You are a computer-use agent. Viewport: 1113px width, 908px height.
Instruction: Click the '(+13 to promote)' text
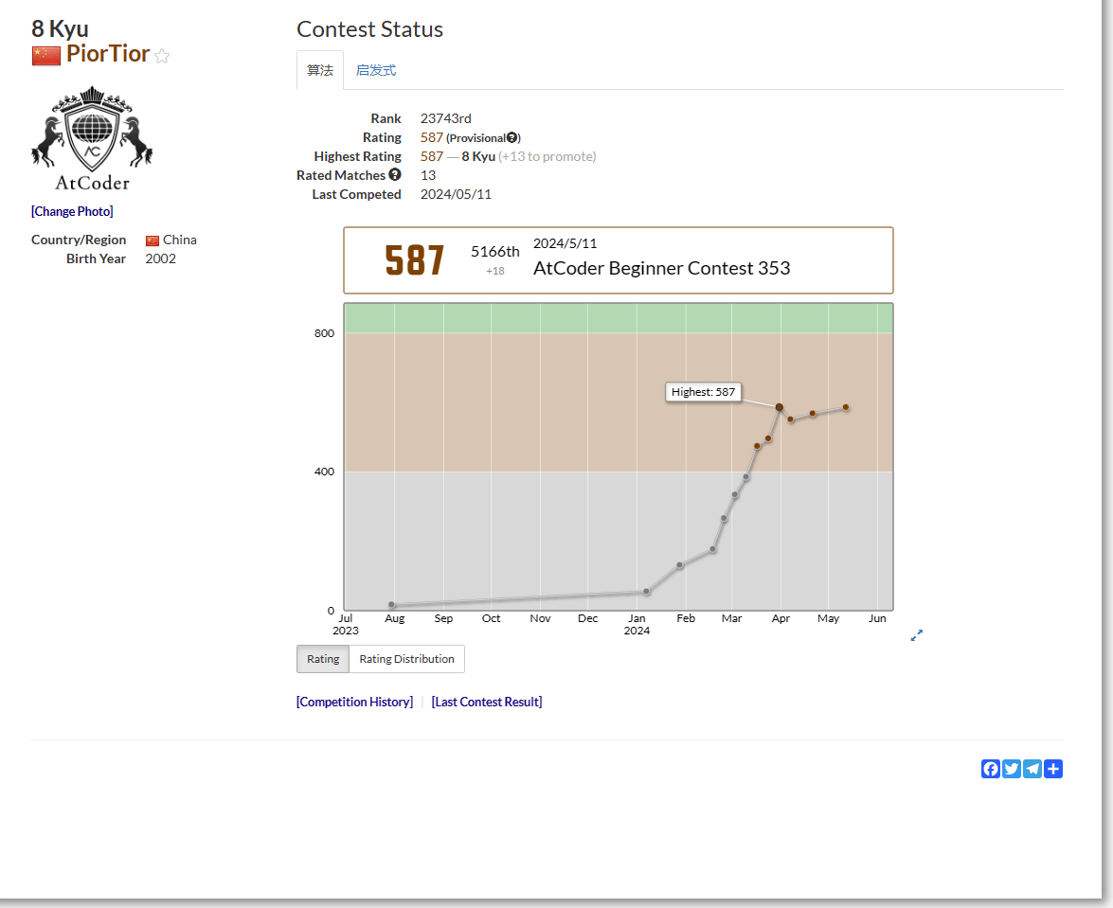point(547,157)
